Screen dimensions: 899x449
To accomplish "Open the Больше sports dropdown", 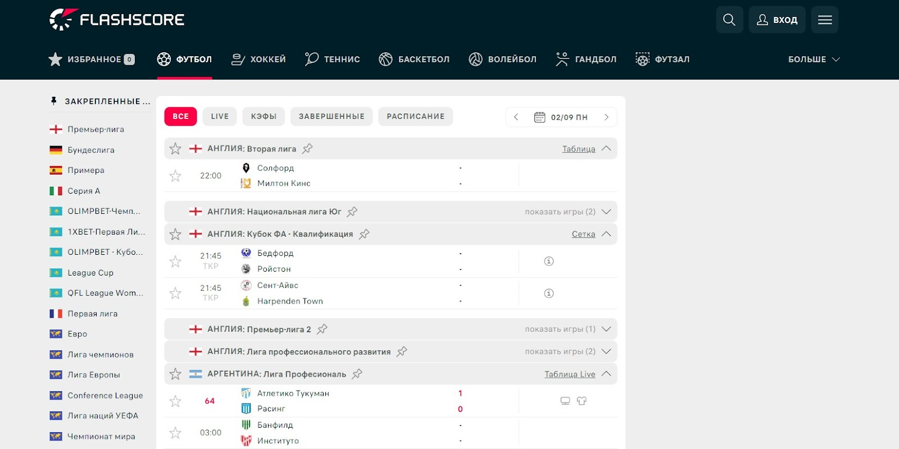I will click(x=813, y=59).
